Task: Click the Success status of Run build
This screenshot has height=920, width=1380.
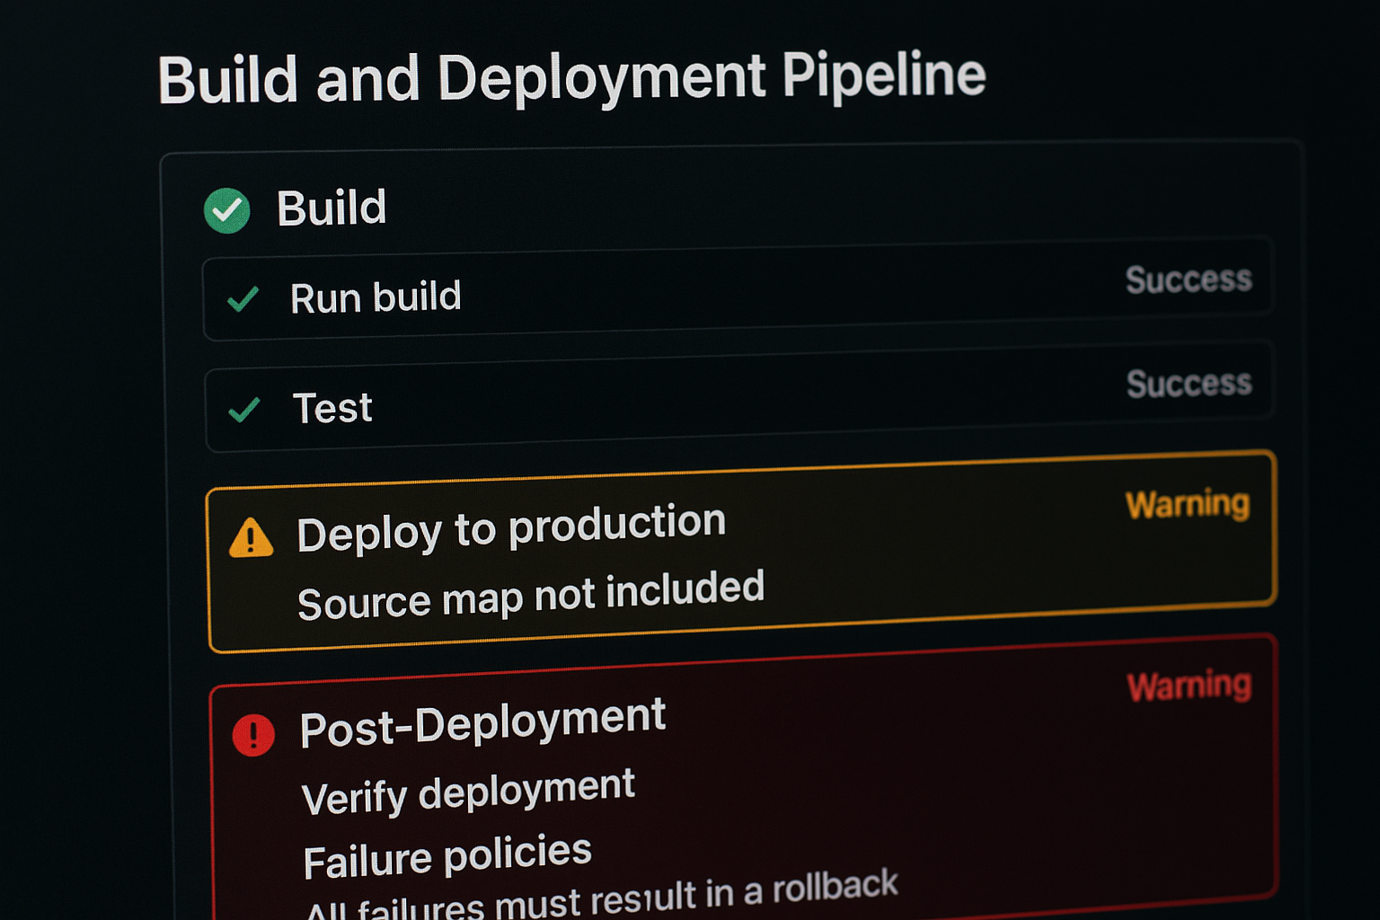Action: pyautogui.click(x=1188, y=279)
